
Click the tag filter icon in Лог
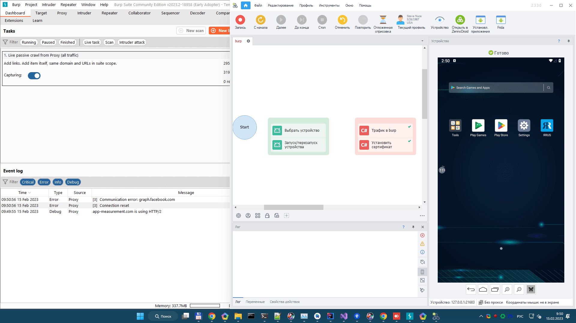[x=422, y=262]
